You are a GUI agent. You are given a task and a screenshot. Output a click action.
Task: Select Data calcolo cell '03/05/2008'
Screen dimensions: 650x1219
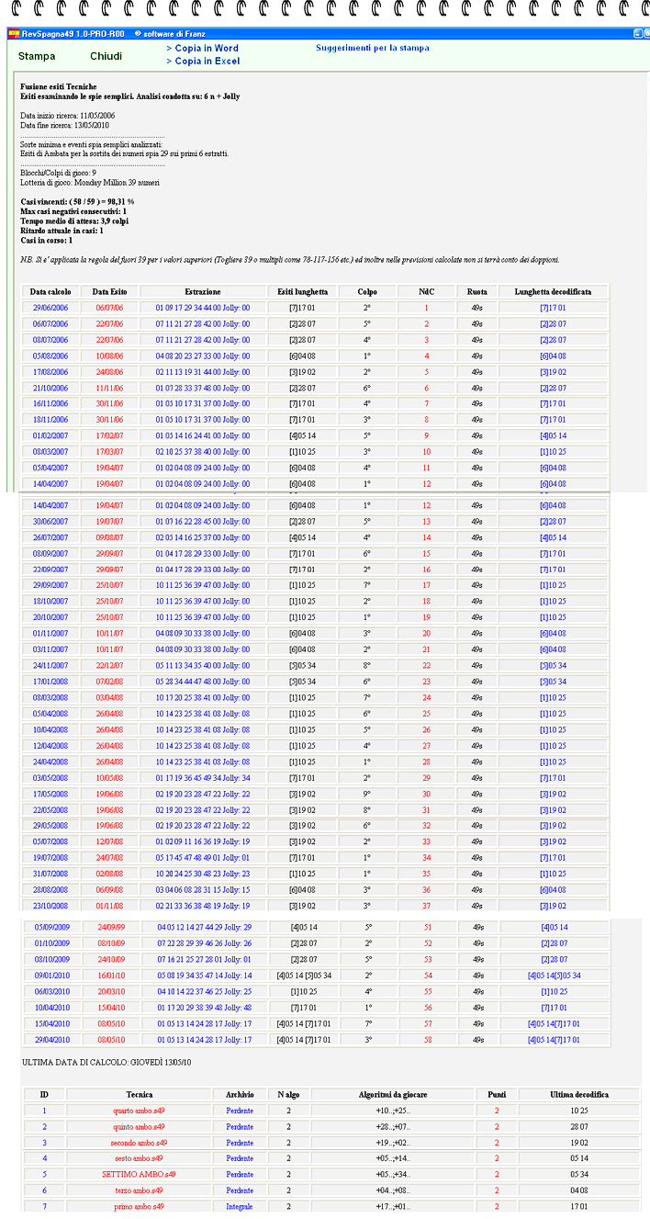click(50, 778)
